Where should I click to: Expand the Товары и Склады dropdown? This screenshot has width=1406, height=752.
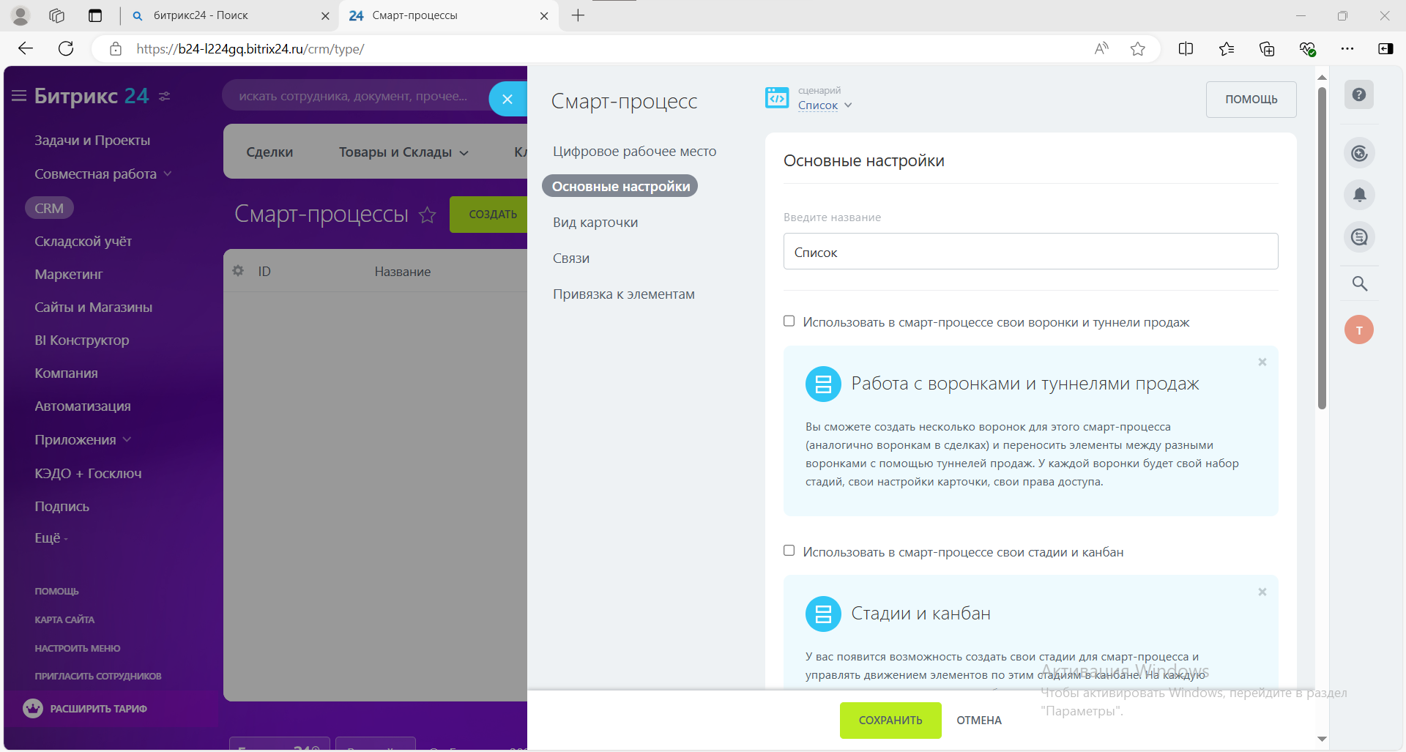403,152
